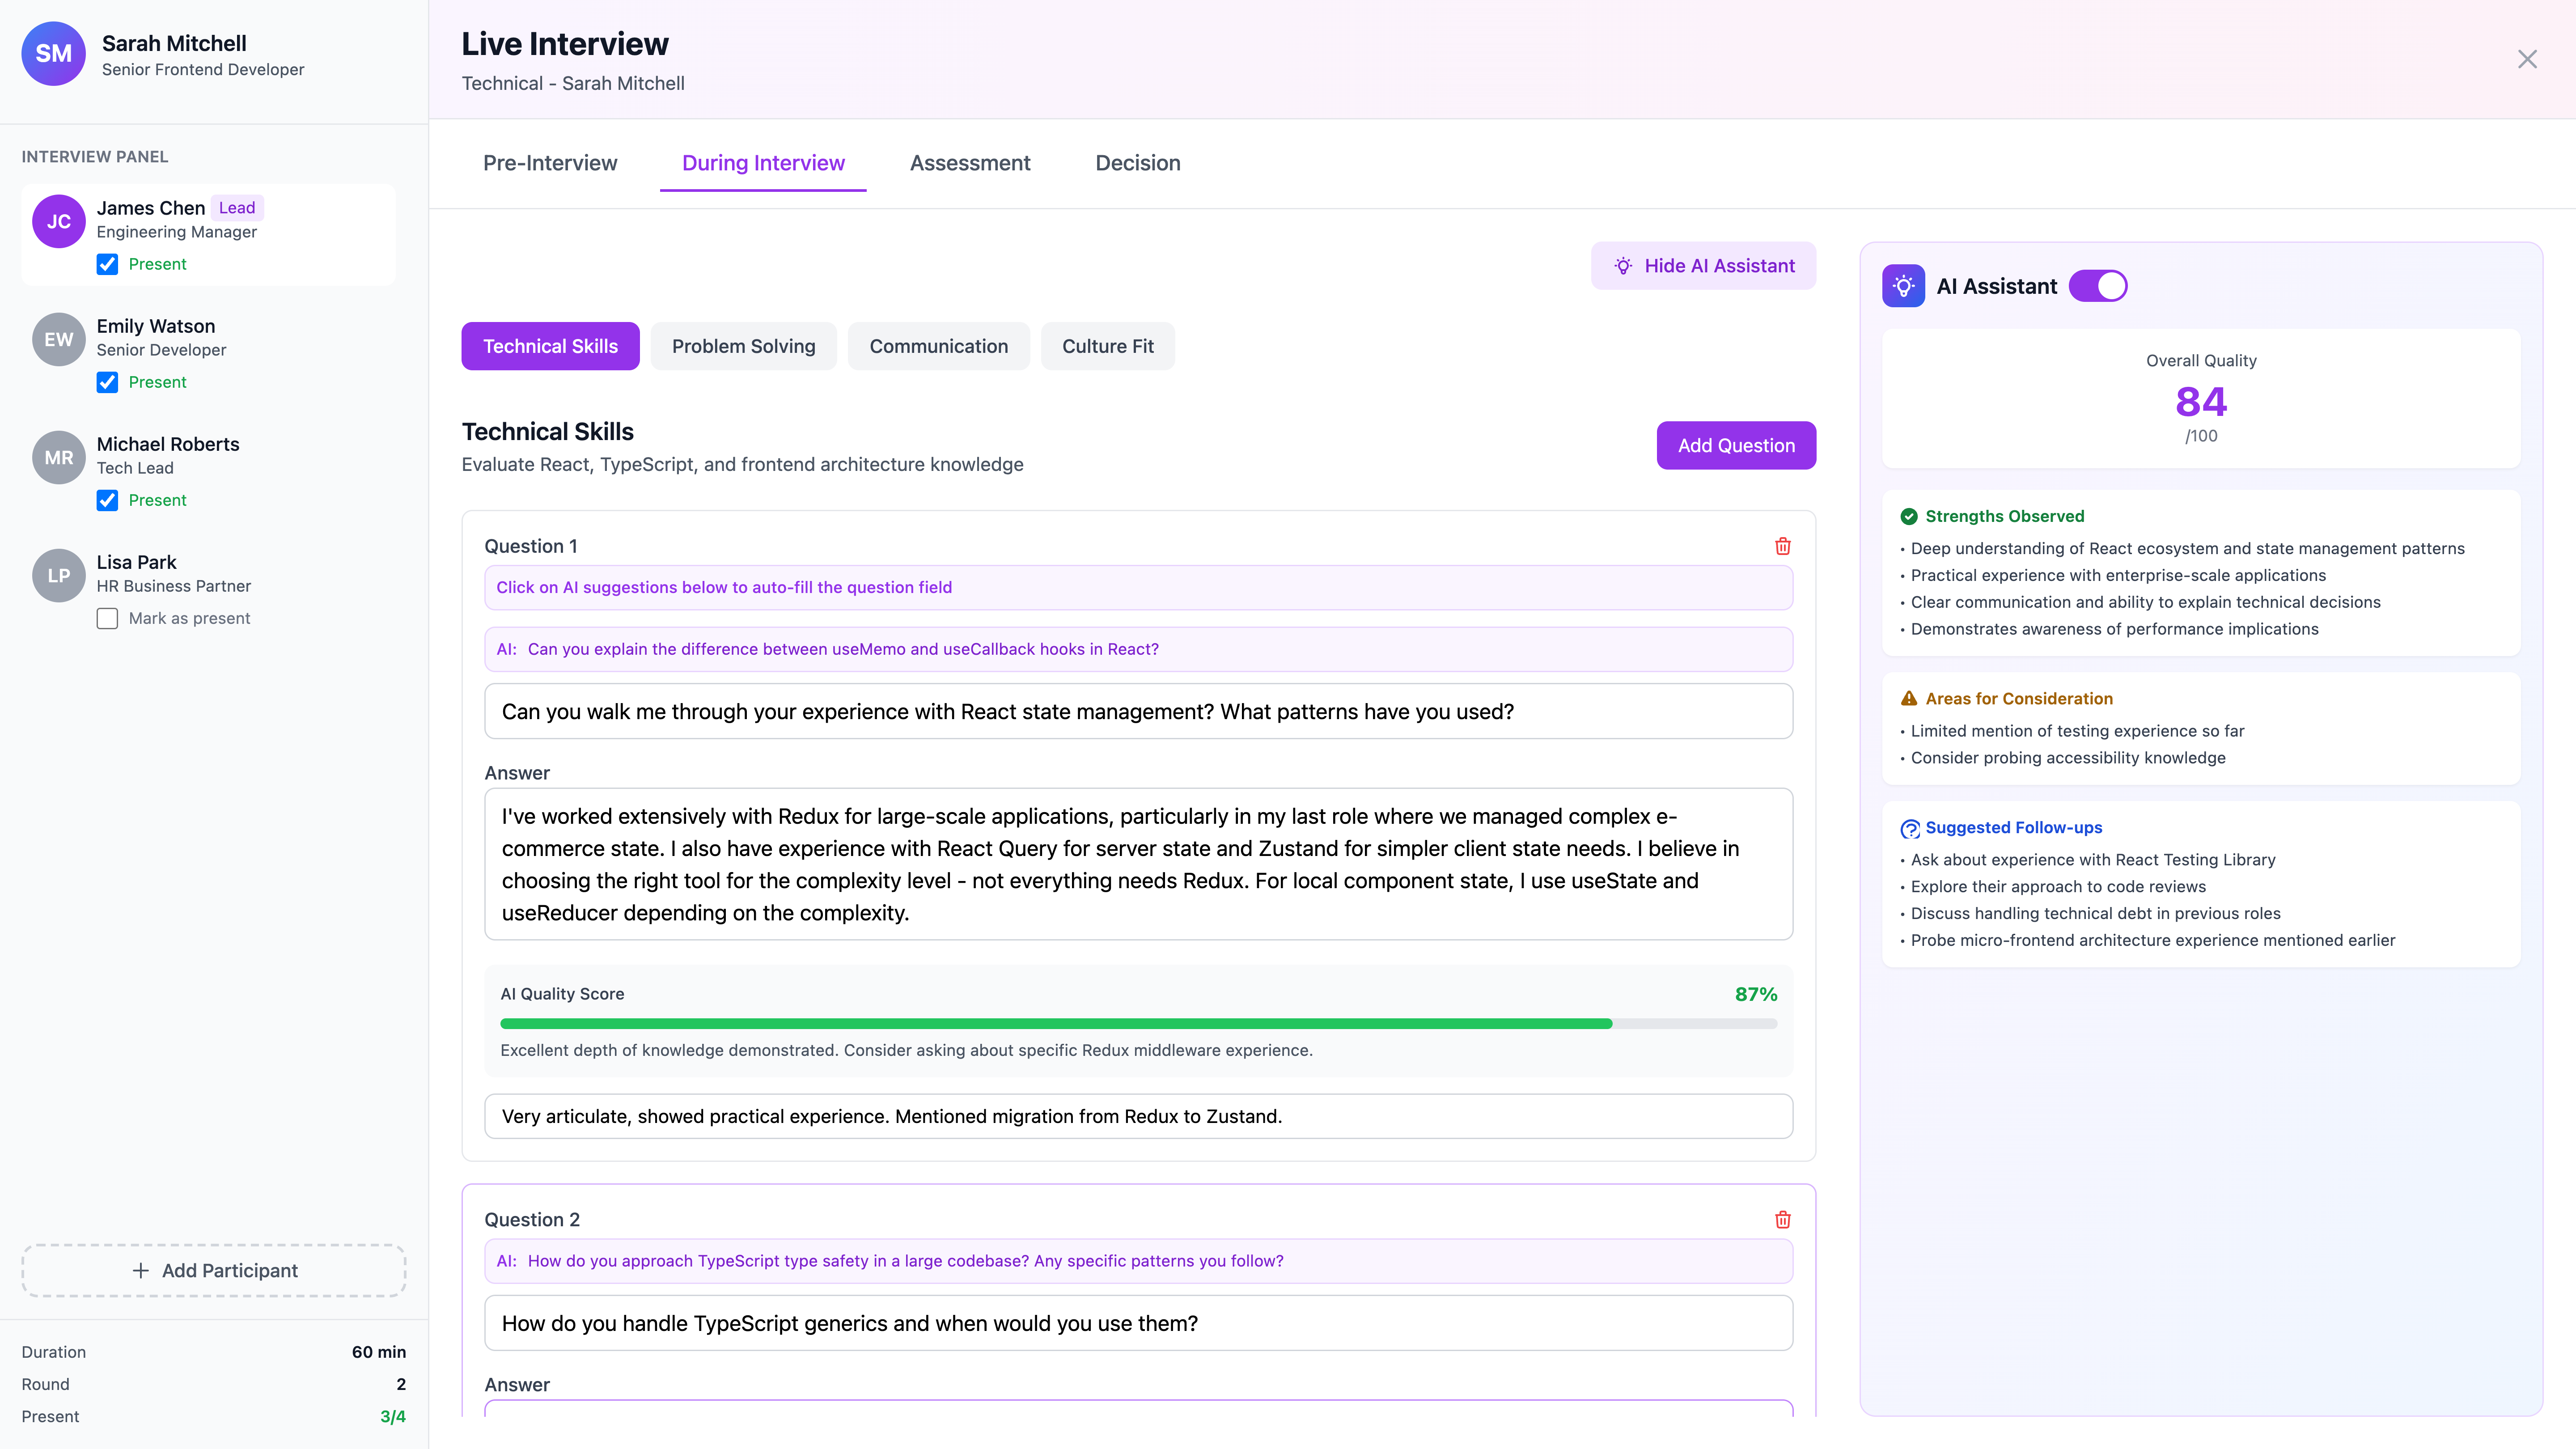Click into the Question 1 answer textarea
Screen dimensions: 2576x1449
[1138, 864]
